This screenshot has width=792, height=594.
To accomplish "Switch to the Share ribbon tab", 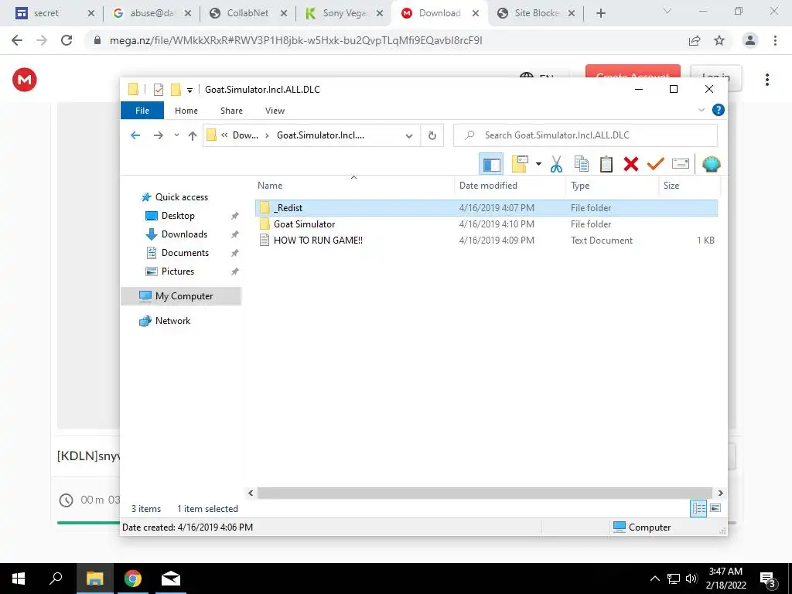I will [x=231, y=111].
